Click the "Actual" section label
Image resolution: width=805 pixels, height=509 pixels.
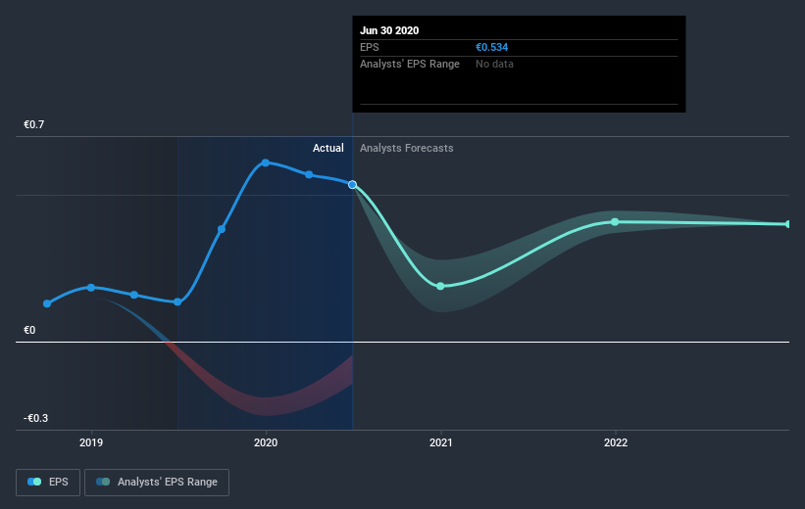(327, 149)
